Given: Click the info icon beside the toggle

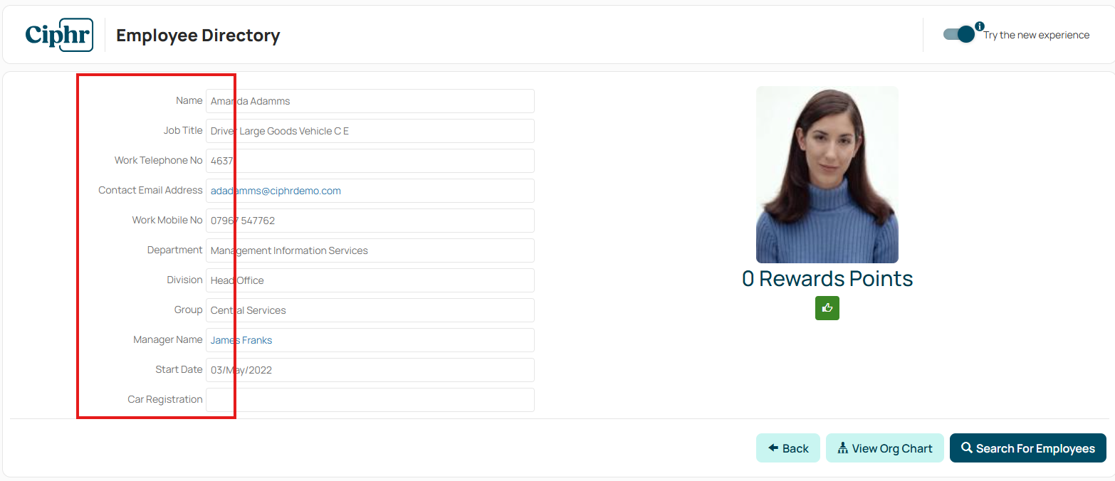Looking at the screenshot, I should coord(980,26).
